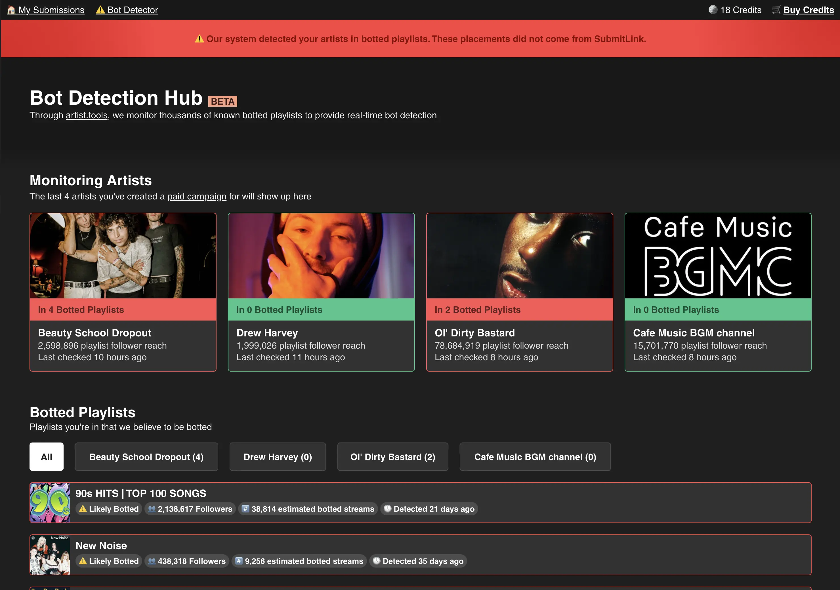
Task: Toggle the Likely Botted badge on New Noise
Action: (108, 561)
